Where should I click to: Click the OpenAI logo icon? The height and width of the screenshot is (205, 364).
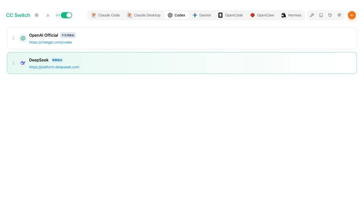pos(23,38)
